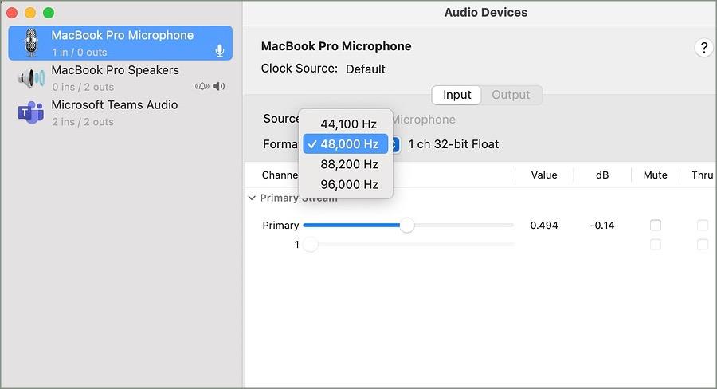Select Microsoft Teams Audio in device list
Screen dimensions: 717x389
point(120,112)
